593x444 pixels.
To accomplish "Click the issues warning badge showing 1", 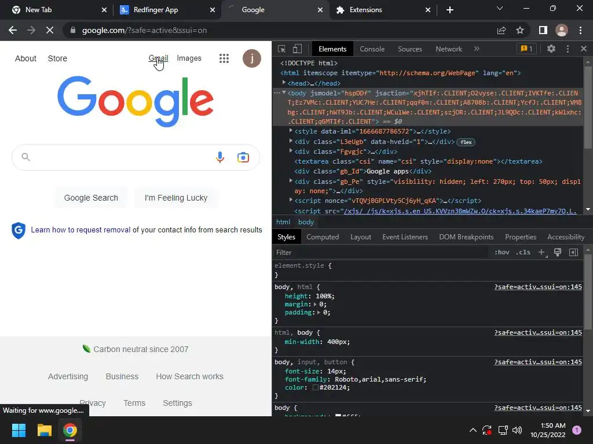I will coord(526,49).
